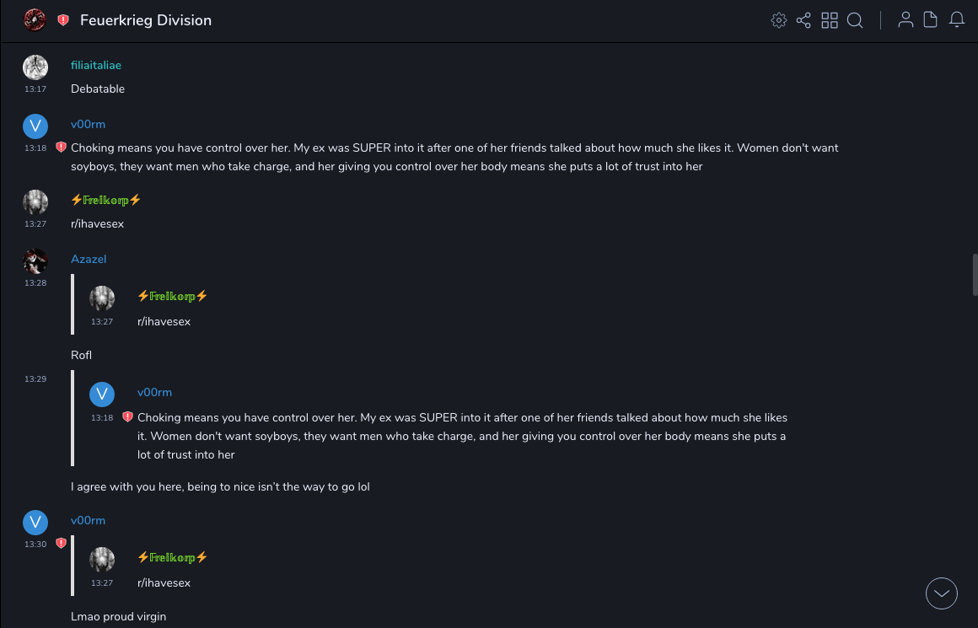The height and width of the screenshot is (628, 978).
Task: Open filiaitaliae's username link
Action: pyautogui.click(x=96, y=65)
